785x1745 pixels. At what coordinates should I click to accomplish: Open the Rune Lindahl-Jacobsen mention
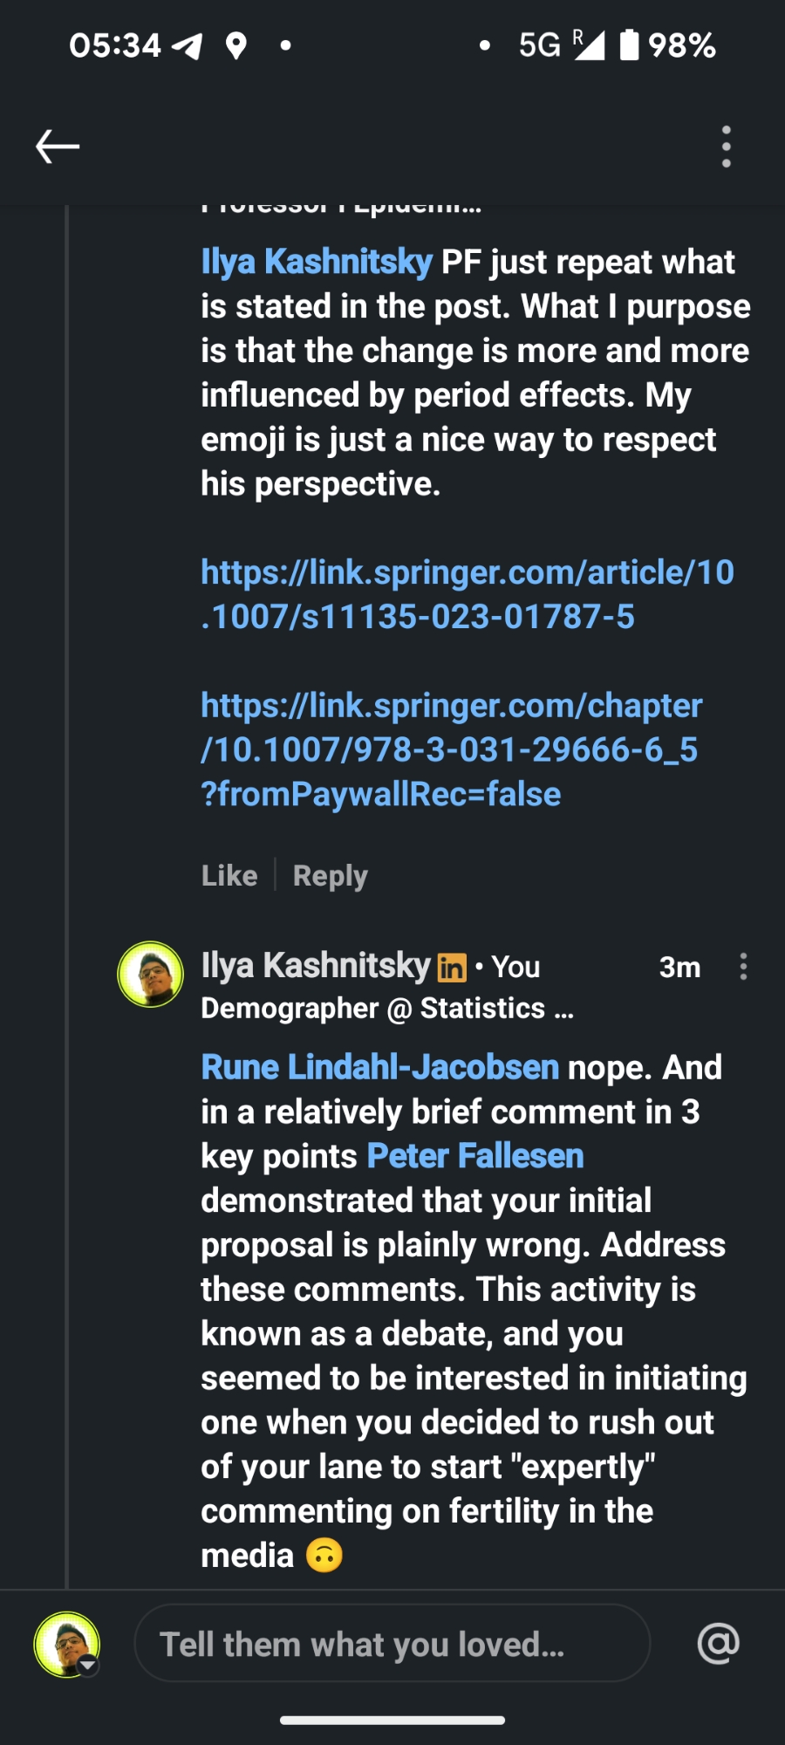click(380, 1067)
